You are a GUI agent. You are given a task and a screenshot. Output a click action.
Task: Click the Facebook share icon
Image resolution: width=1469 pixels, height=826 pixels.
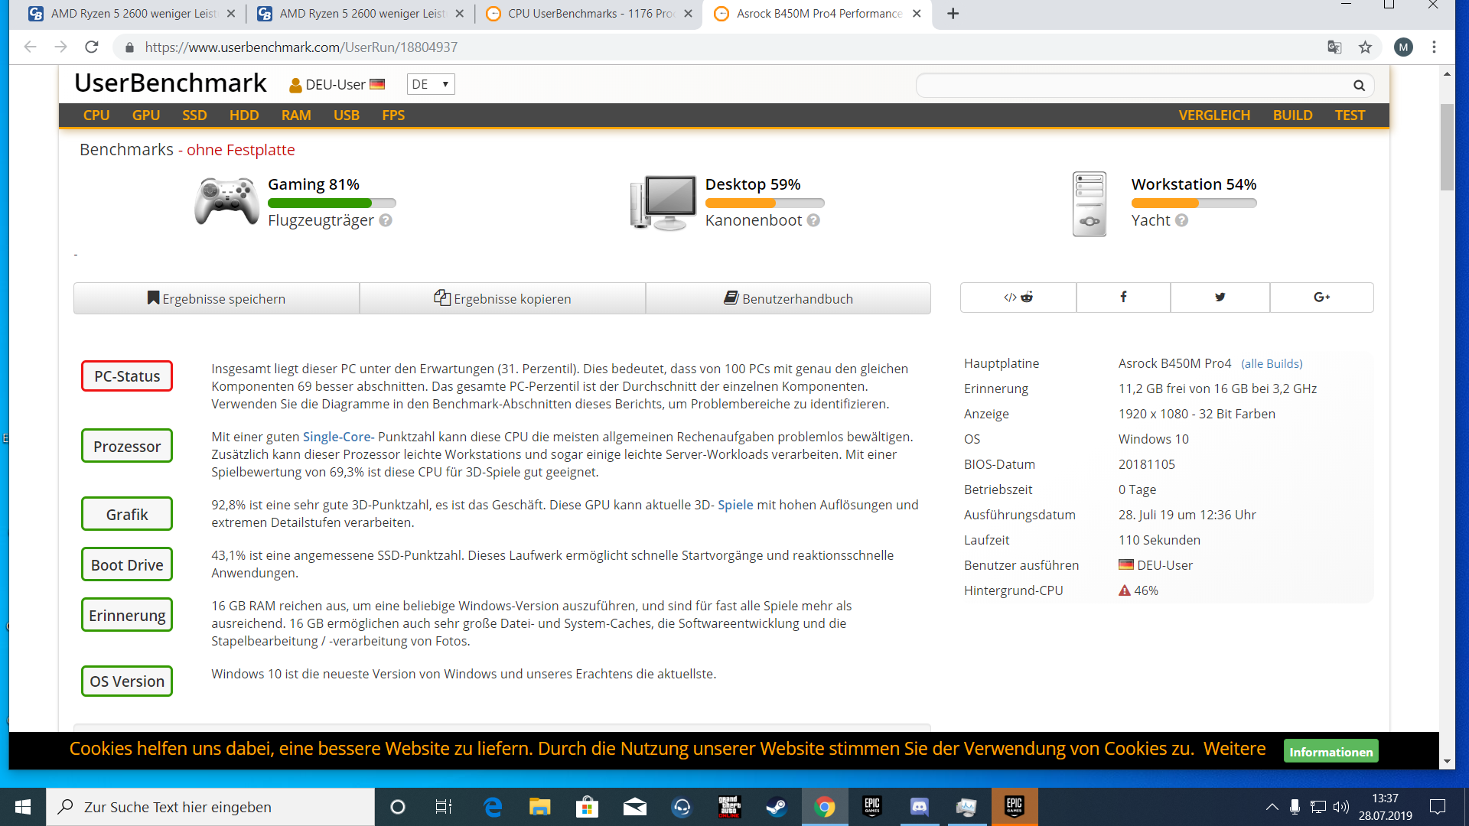click(x=1122, y=298)
